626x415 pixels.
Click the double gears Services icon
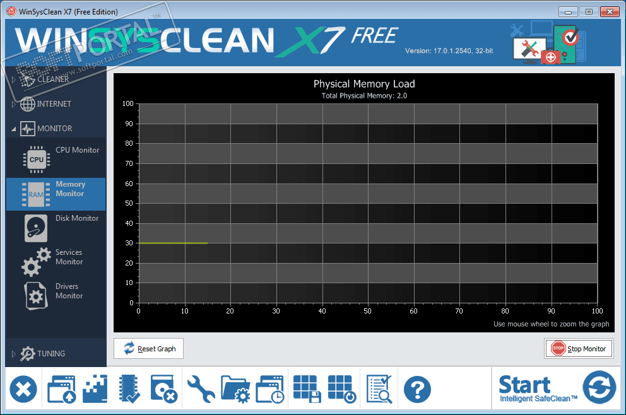(37, 262)
